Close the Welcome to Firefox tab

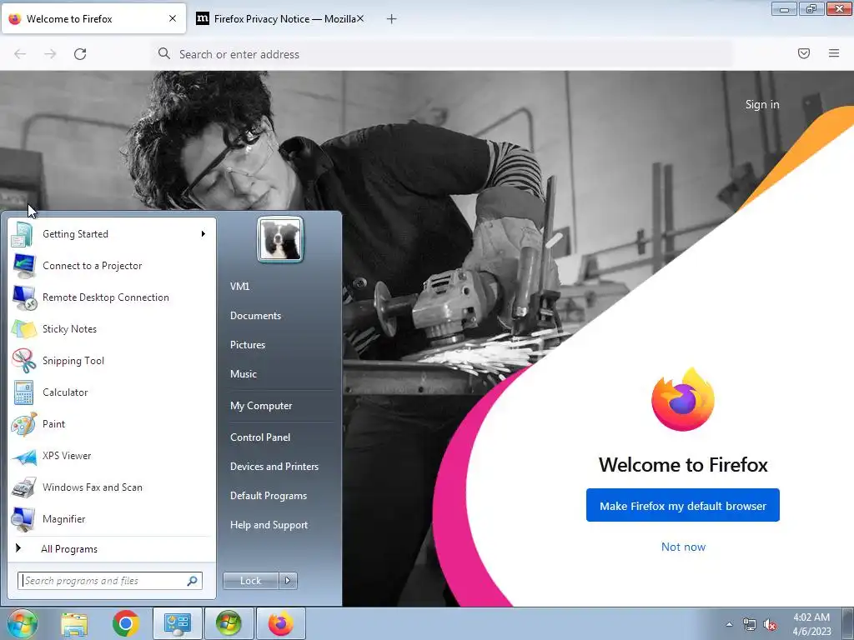[x=172, y=18]
